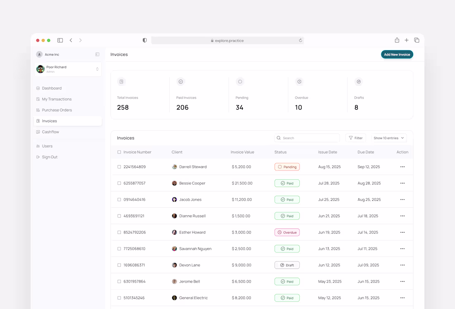Click the Total Invoices card icon
Viewport: 455px width, 309px height.
[121, 81]
